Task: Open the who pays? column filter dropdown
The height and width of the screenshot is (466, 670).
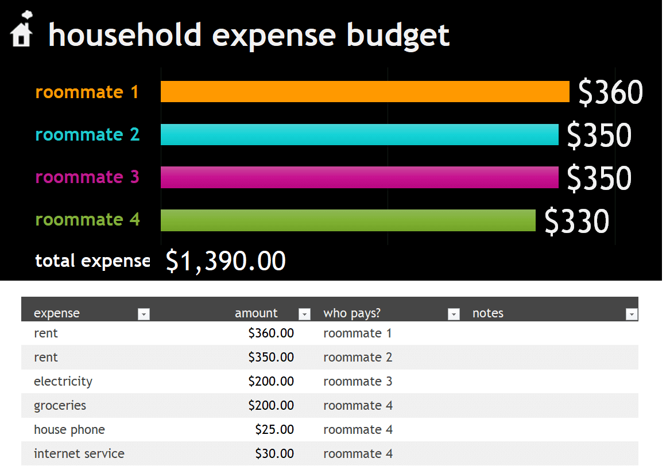Action: pyautogui.click(x=454, y=314)
